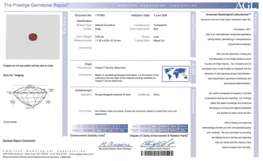Click the Accu-Vu faceted stone diagram
The height and width of the screenshot is (161, 263).
point(30,97)
